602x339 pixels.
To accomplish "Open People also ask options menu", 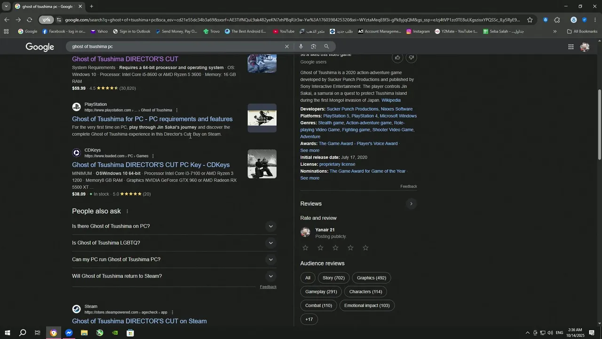I will coord(127,211).
